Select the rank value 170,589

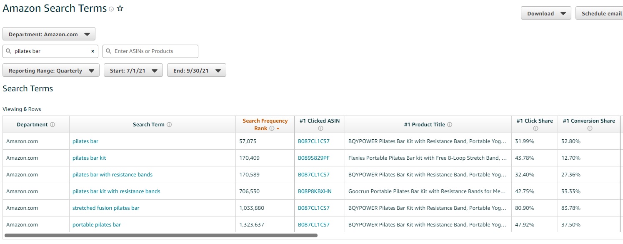click(249, 175)
